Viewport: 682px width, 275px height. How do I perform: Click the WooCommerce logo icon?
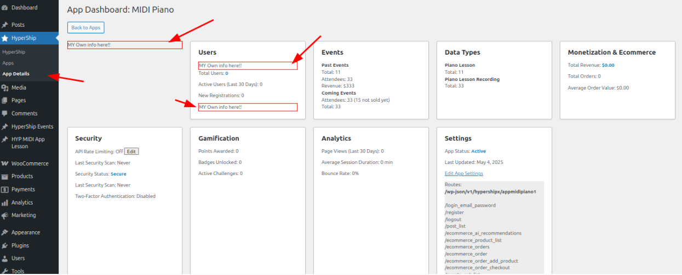pyautogui.click(x=5, y=163)
